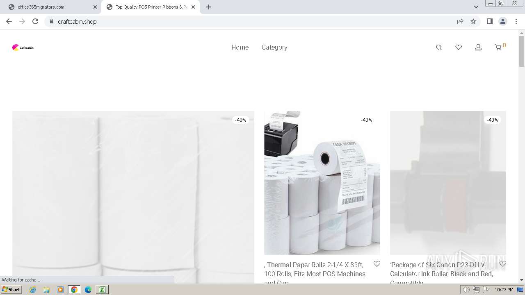The width and height of the screenshot is (525, 295).
Task: Click the taskbar clock 10:27 PM
Action: [504, 290]
